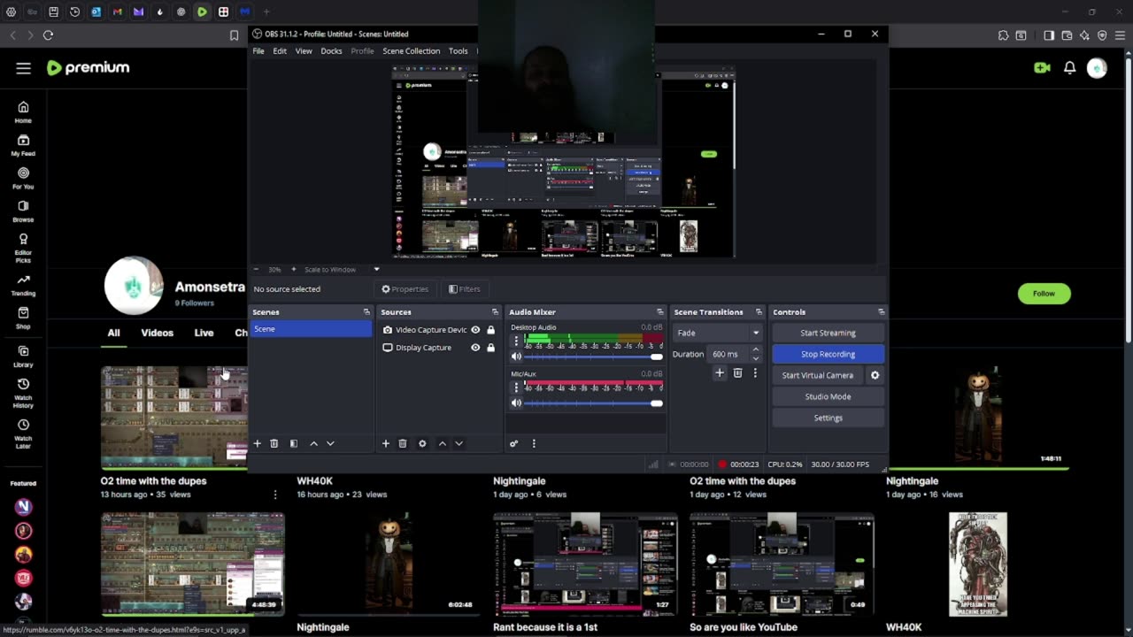Click Start Virtual Camera button

pyautogui.click(x=818, y=375)
